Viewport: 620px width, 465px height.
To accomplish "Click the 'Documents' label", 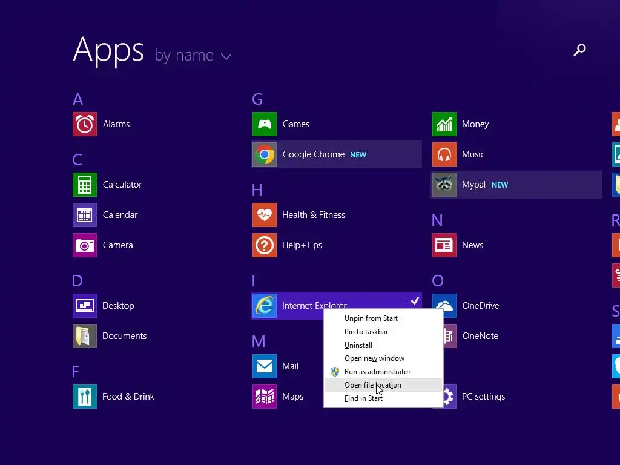I will click(x=125, y=336).
